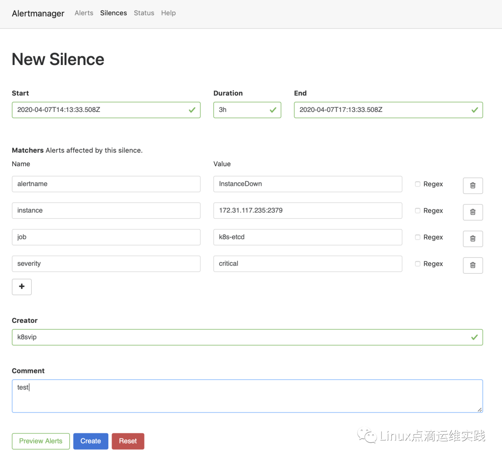Add a new matcher with plus button
The image size is (502, 458).
(21, 287)
